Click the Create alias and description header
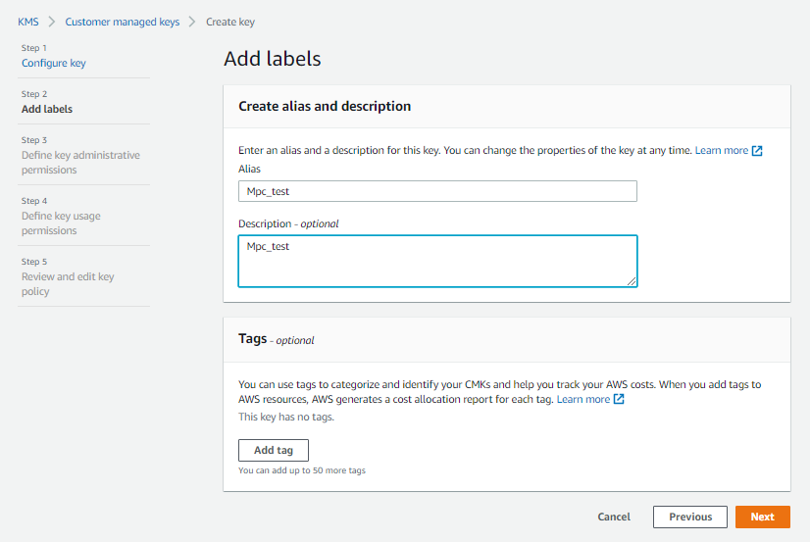 coord(325,106)
